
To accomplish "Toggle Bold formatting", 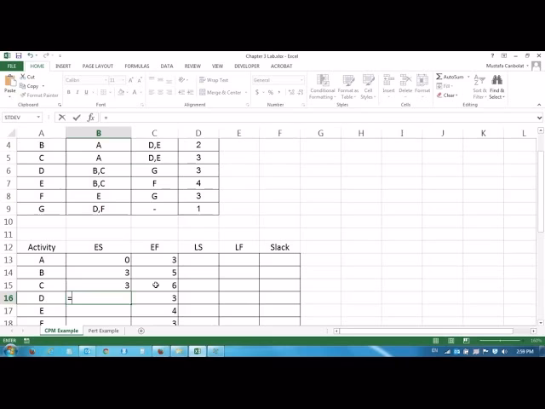I will 69,92.
